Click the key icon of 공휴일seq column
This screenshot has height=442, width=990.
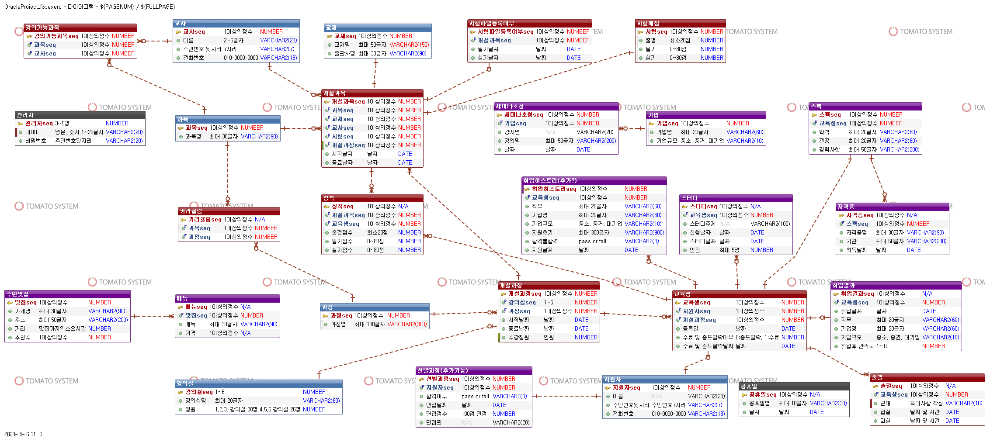tap(744, 395)
